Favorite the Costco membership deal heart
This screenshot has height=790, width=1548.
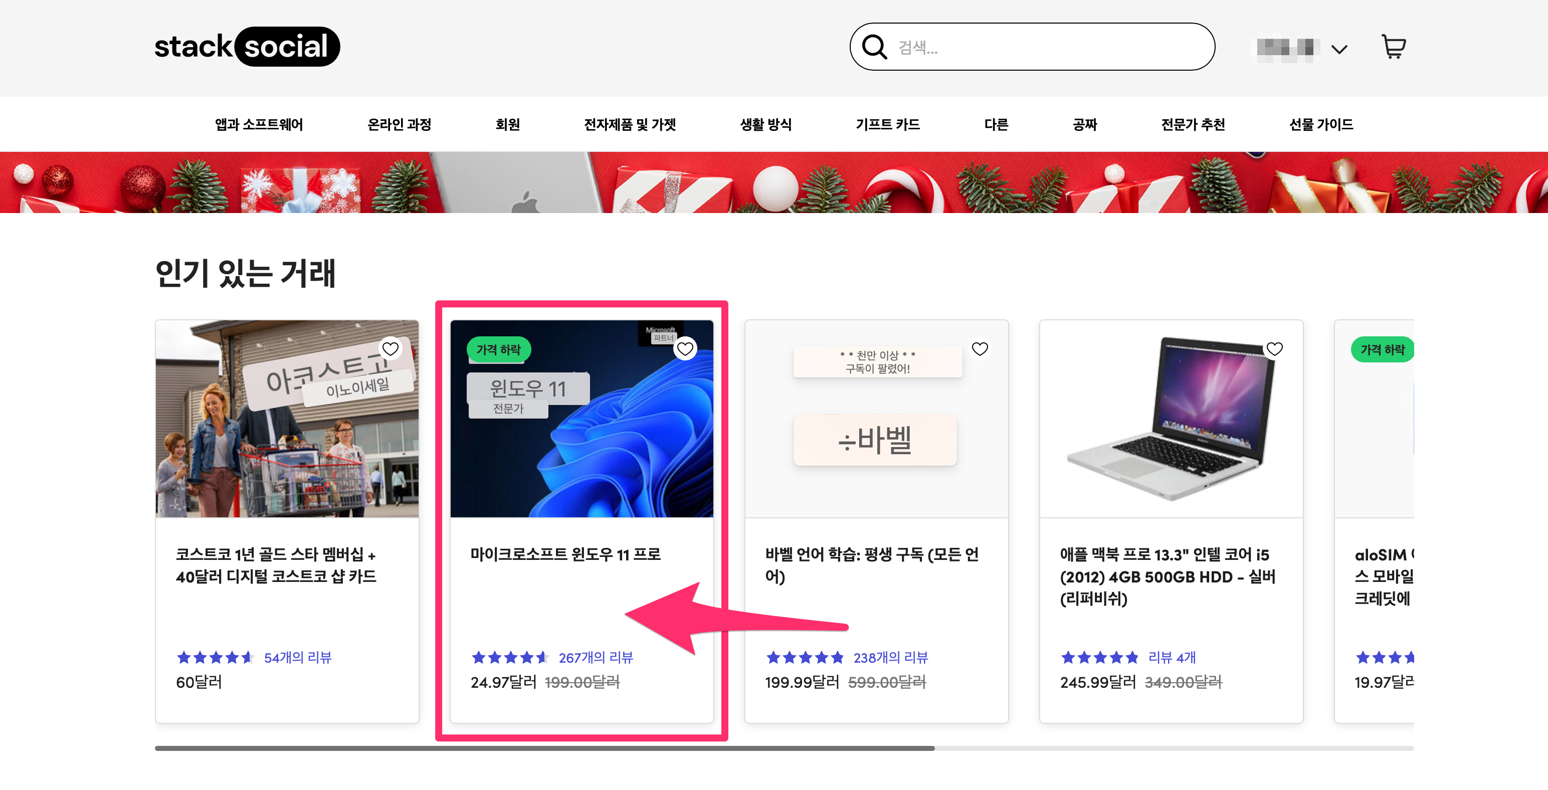click(391, 348)
